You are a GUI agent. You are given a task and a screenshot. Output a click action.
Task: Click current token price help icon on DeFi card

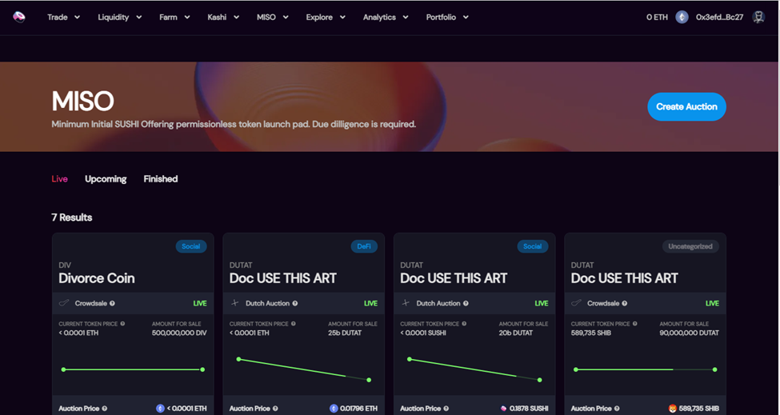click(x=293, y=324)
